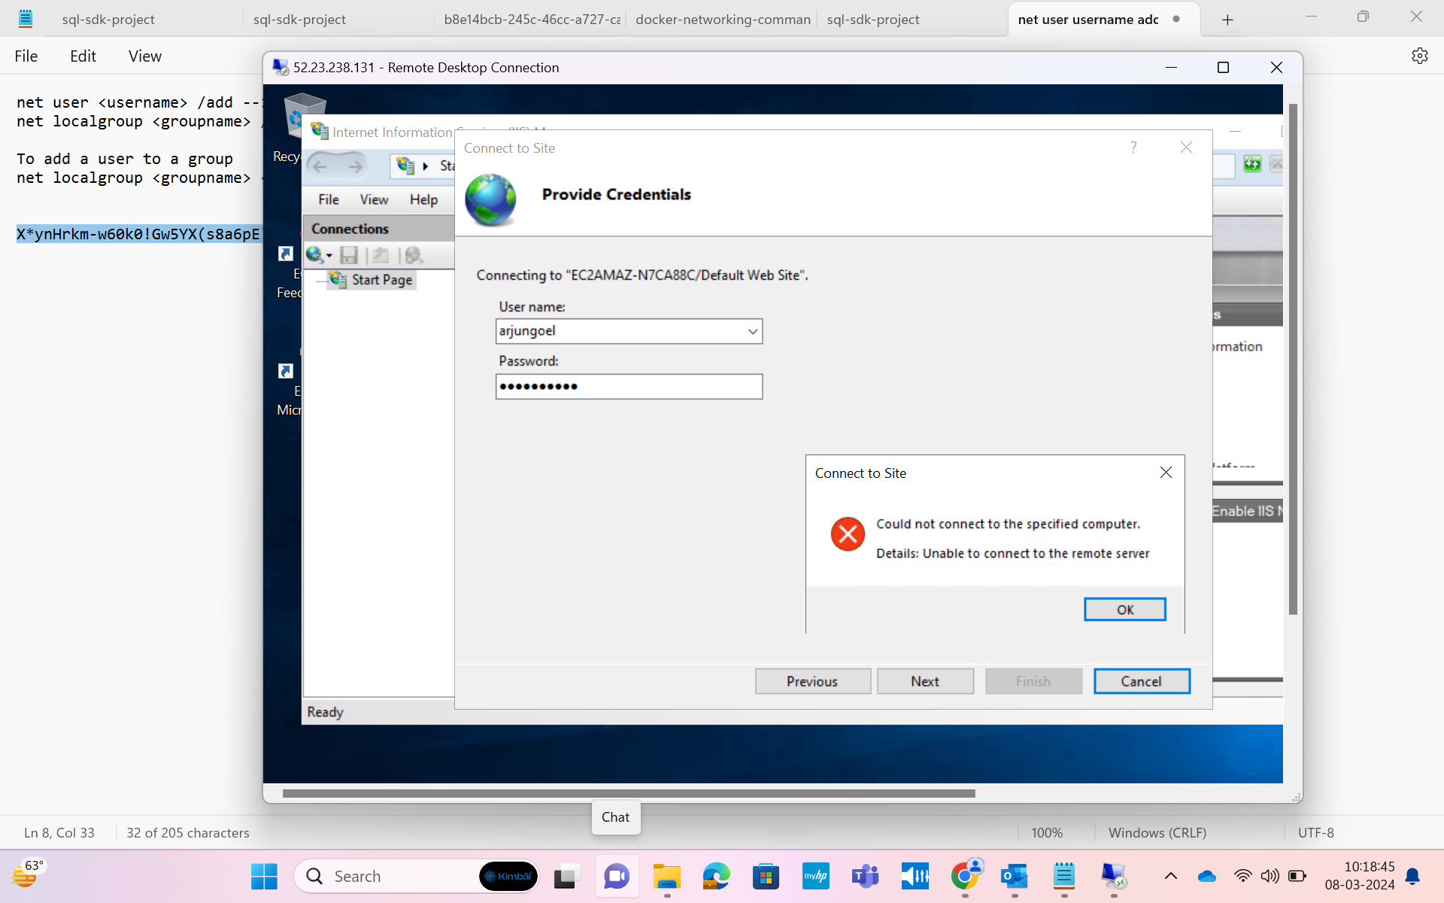Click the green refresh icon in IIS toolbar
This screenshot has width=1444, height=903.
(1252, 164)
